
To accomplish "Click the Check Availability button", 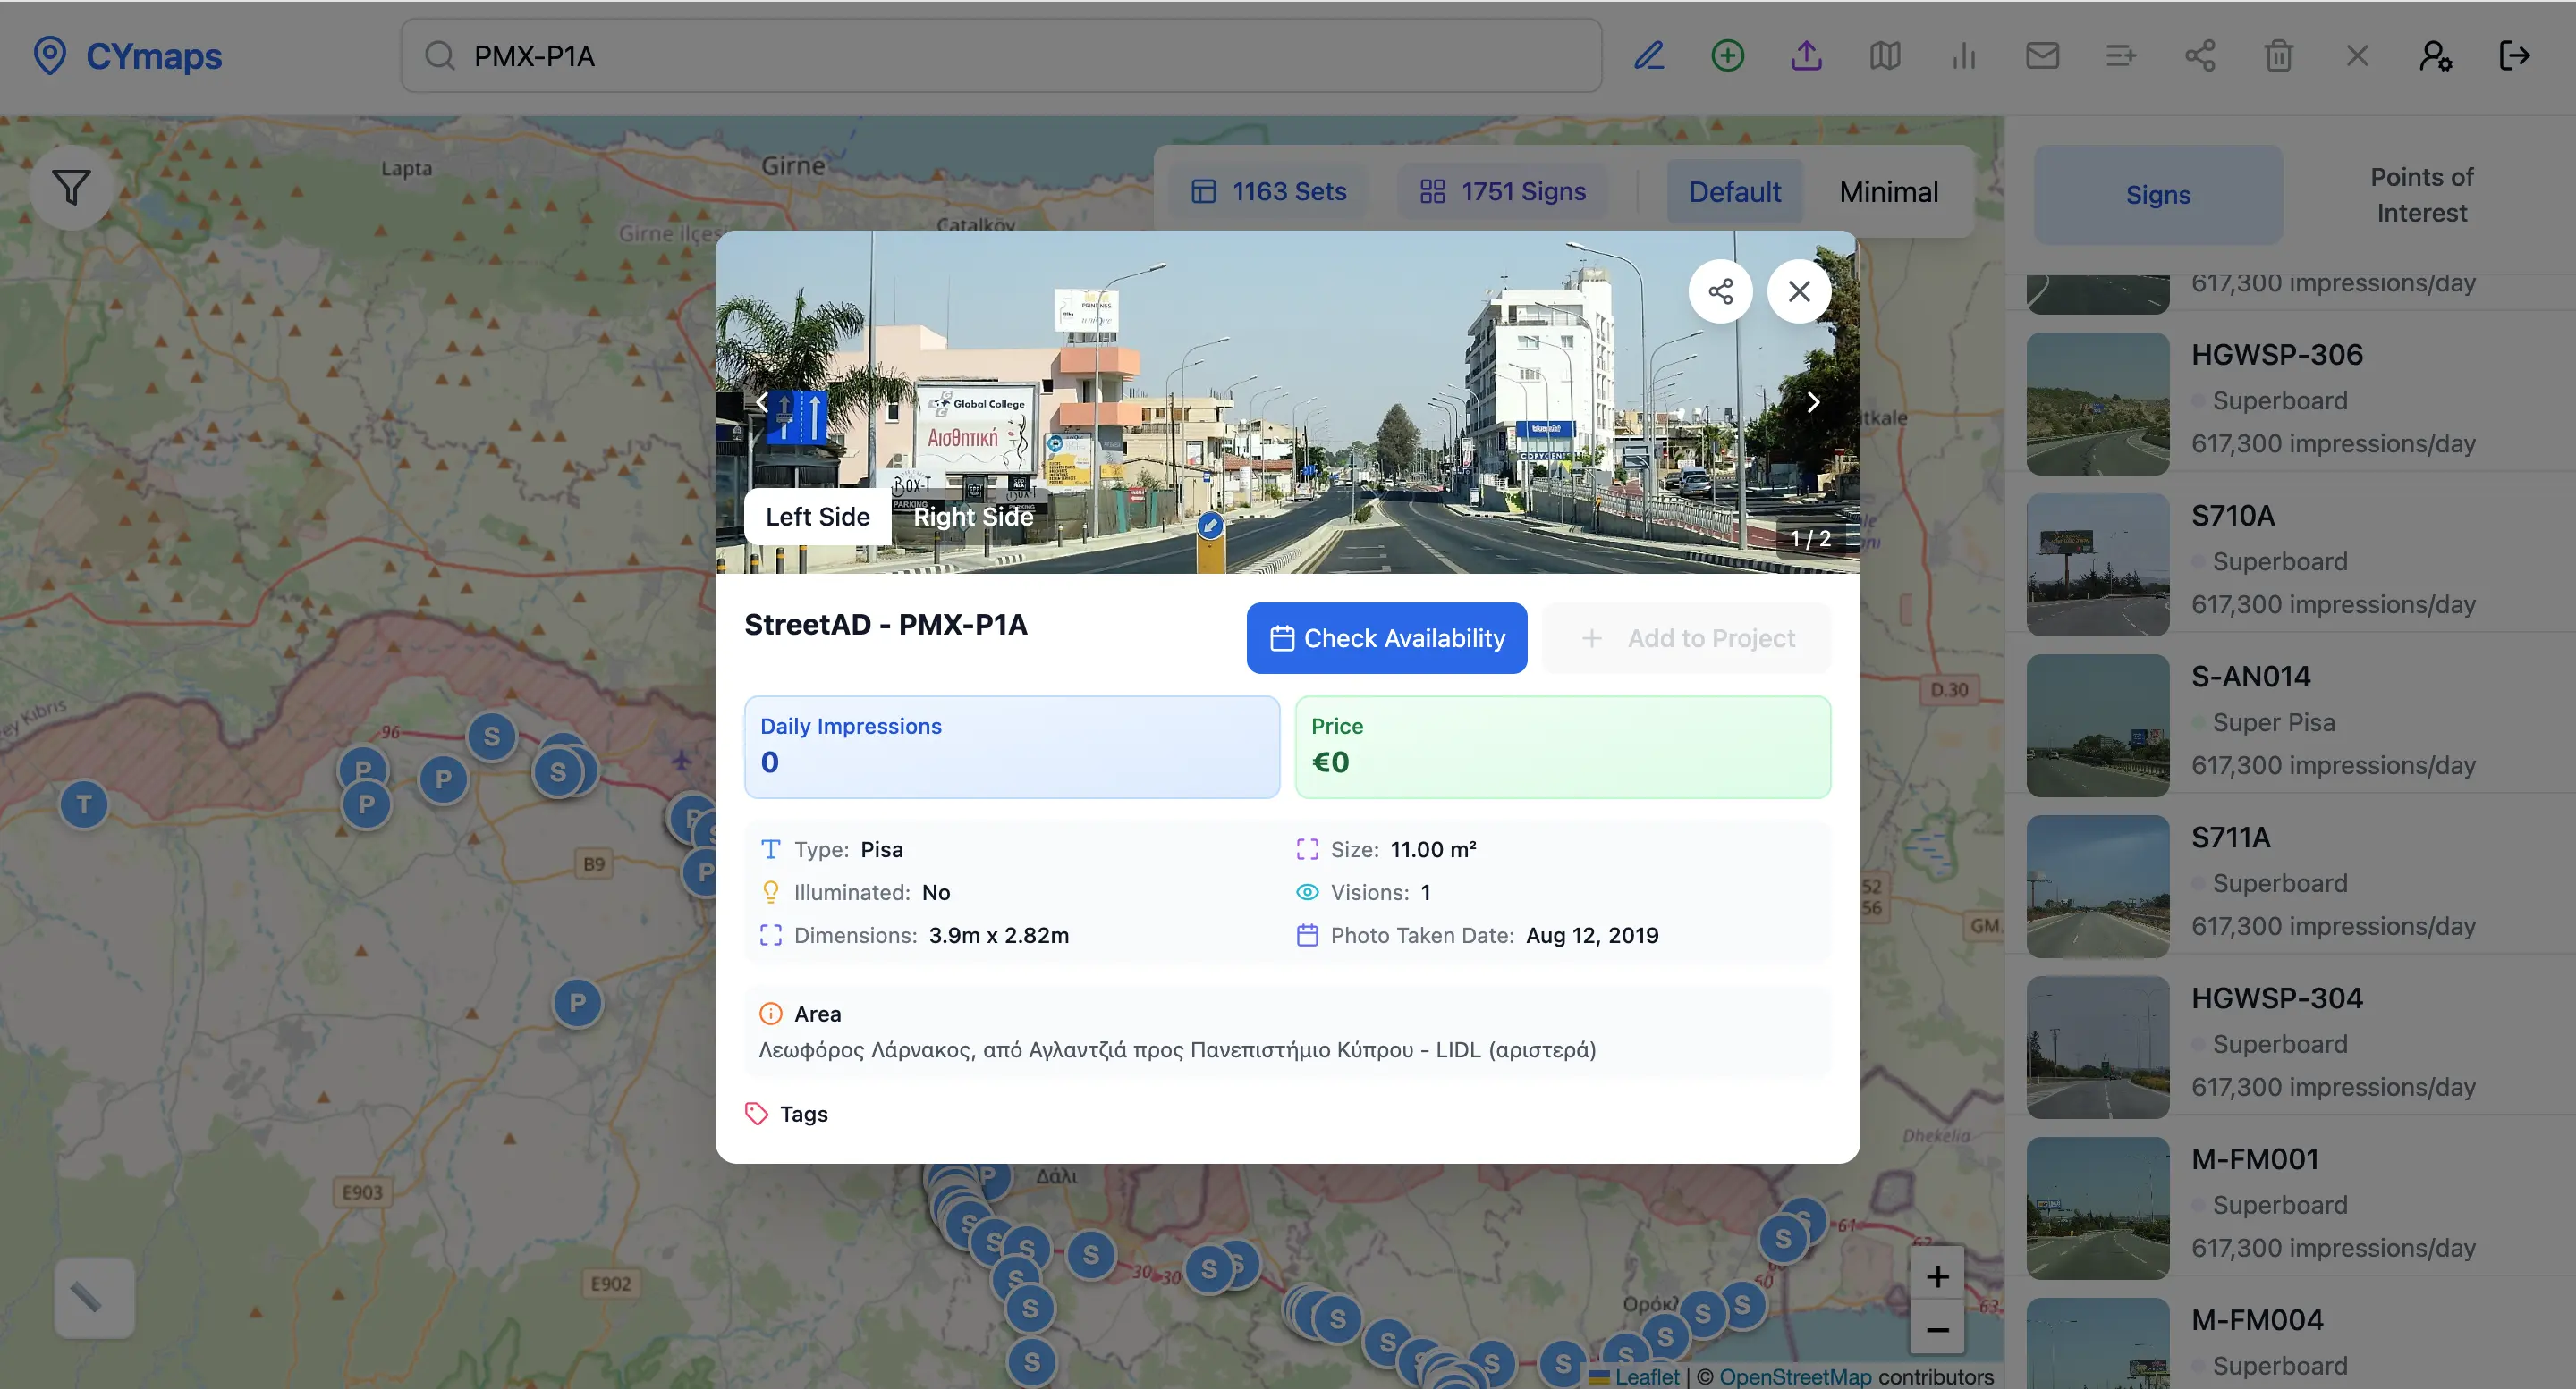I will coord(1386,638).
